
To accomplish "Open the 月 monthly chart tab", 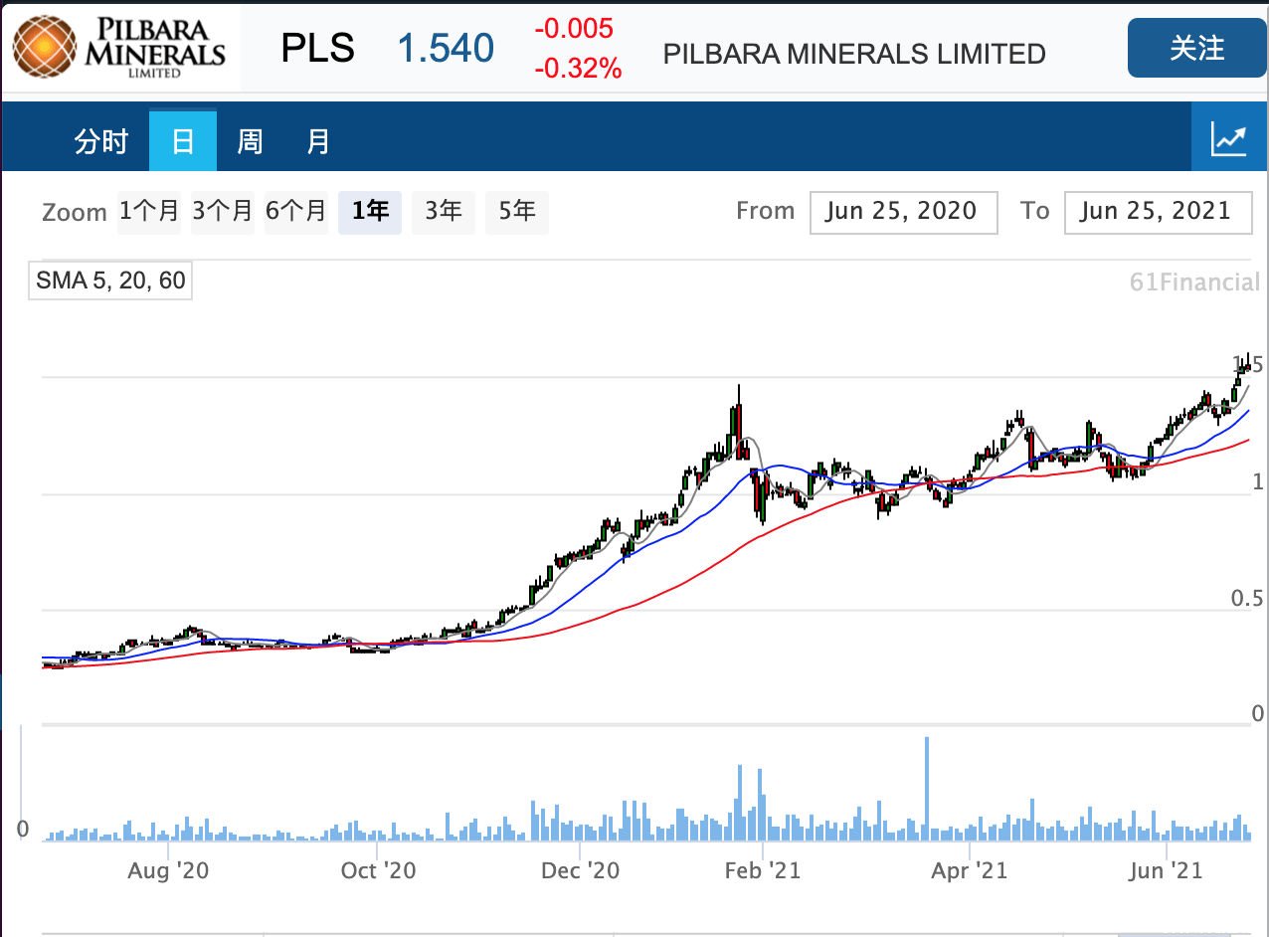I will click(317, 142).
